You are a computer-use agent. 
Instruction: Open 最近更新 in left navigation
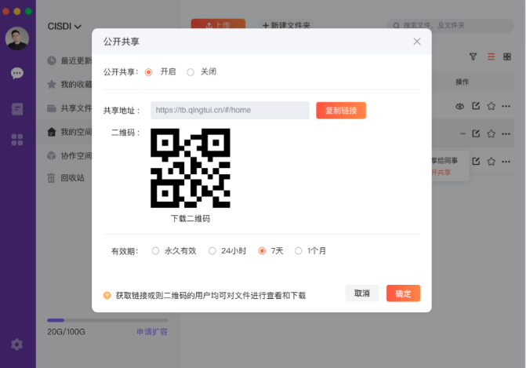click(70, 60)
